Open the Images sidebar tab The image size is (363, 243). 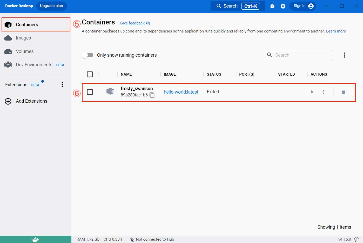[36, 38]
